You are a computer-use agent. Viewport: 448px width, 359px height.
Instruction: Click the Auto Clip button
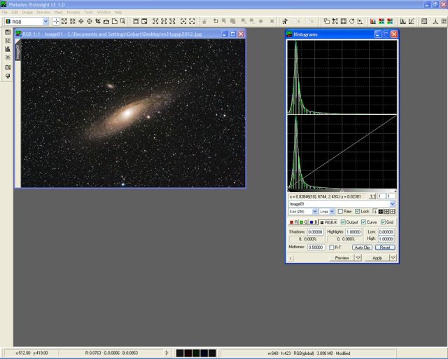362,247
